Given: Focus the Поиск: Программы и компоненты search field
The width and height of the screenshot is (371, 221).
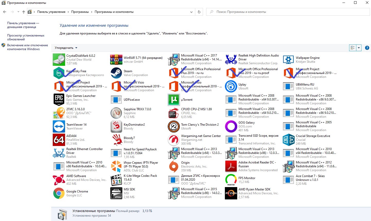Looking at the screenshot, I should coord(287,12).
